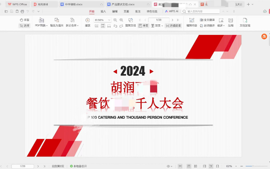The width and height of the screenshot is (270, 169).
Task: Open the 拆分合并 split-merge tool
Action: coord(72,20)
